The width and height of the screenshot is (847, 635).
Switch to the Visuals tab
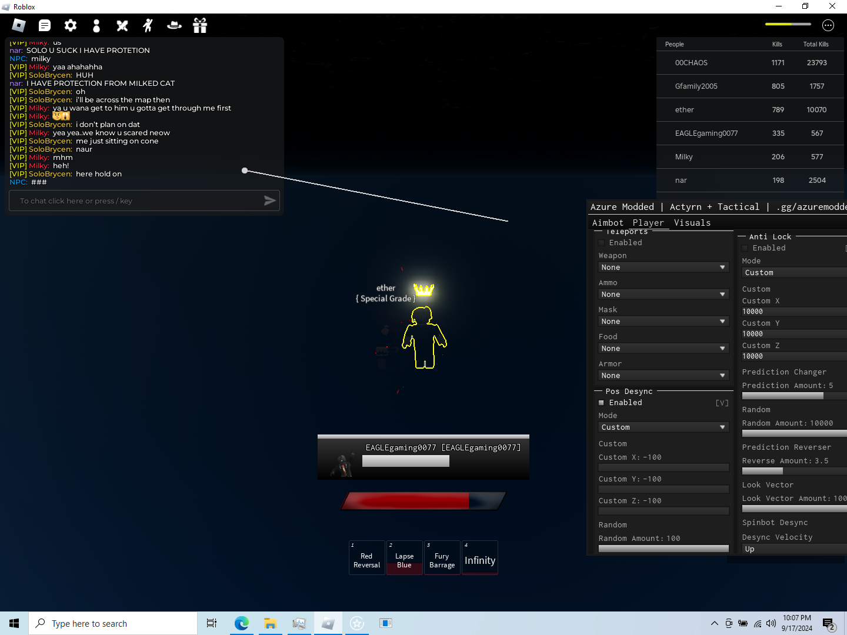point(692,223)
